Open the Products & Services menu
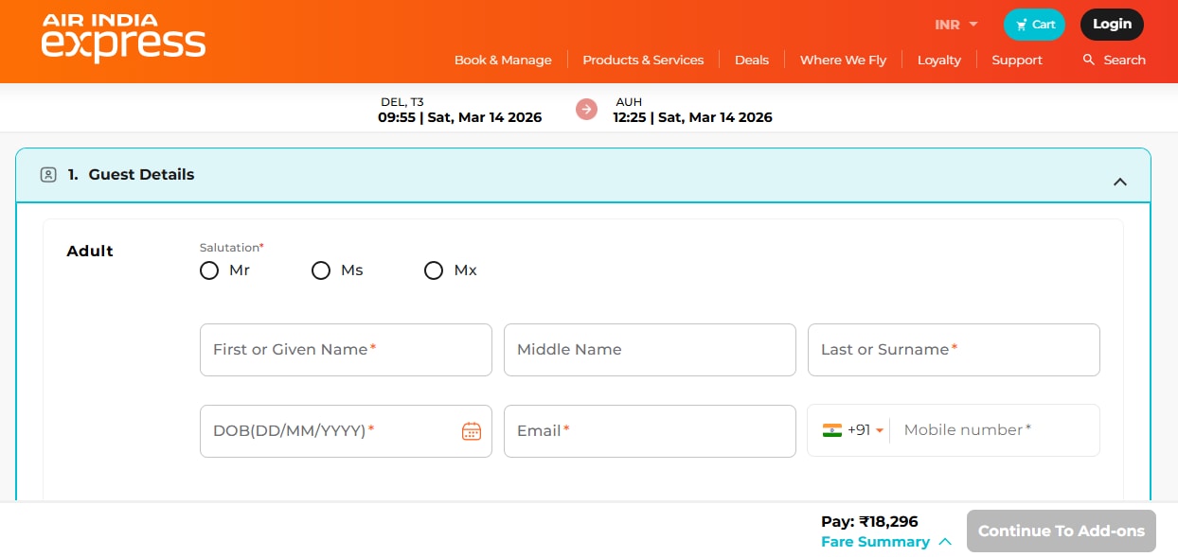 click(x=643, y=60)
